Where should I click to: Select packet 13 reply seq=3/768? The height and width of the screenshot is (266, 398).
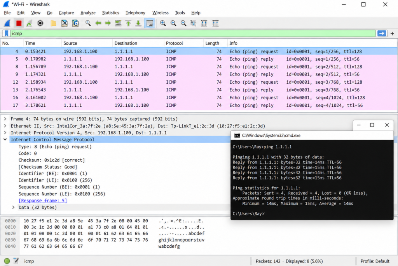[199, 90]
